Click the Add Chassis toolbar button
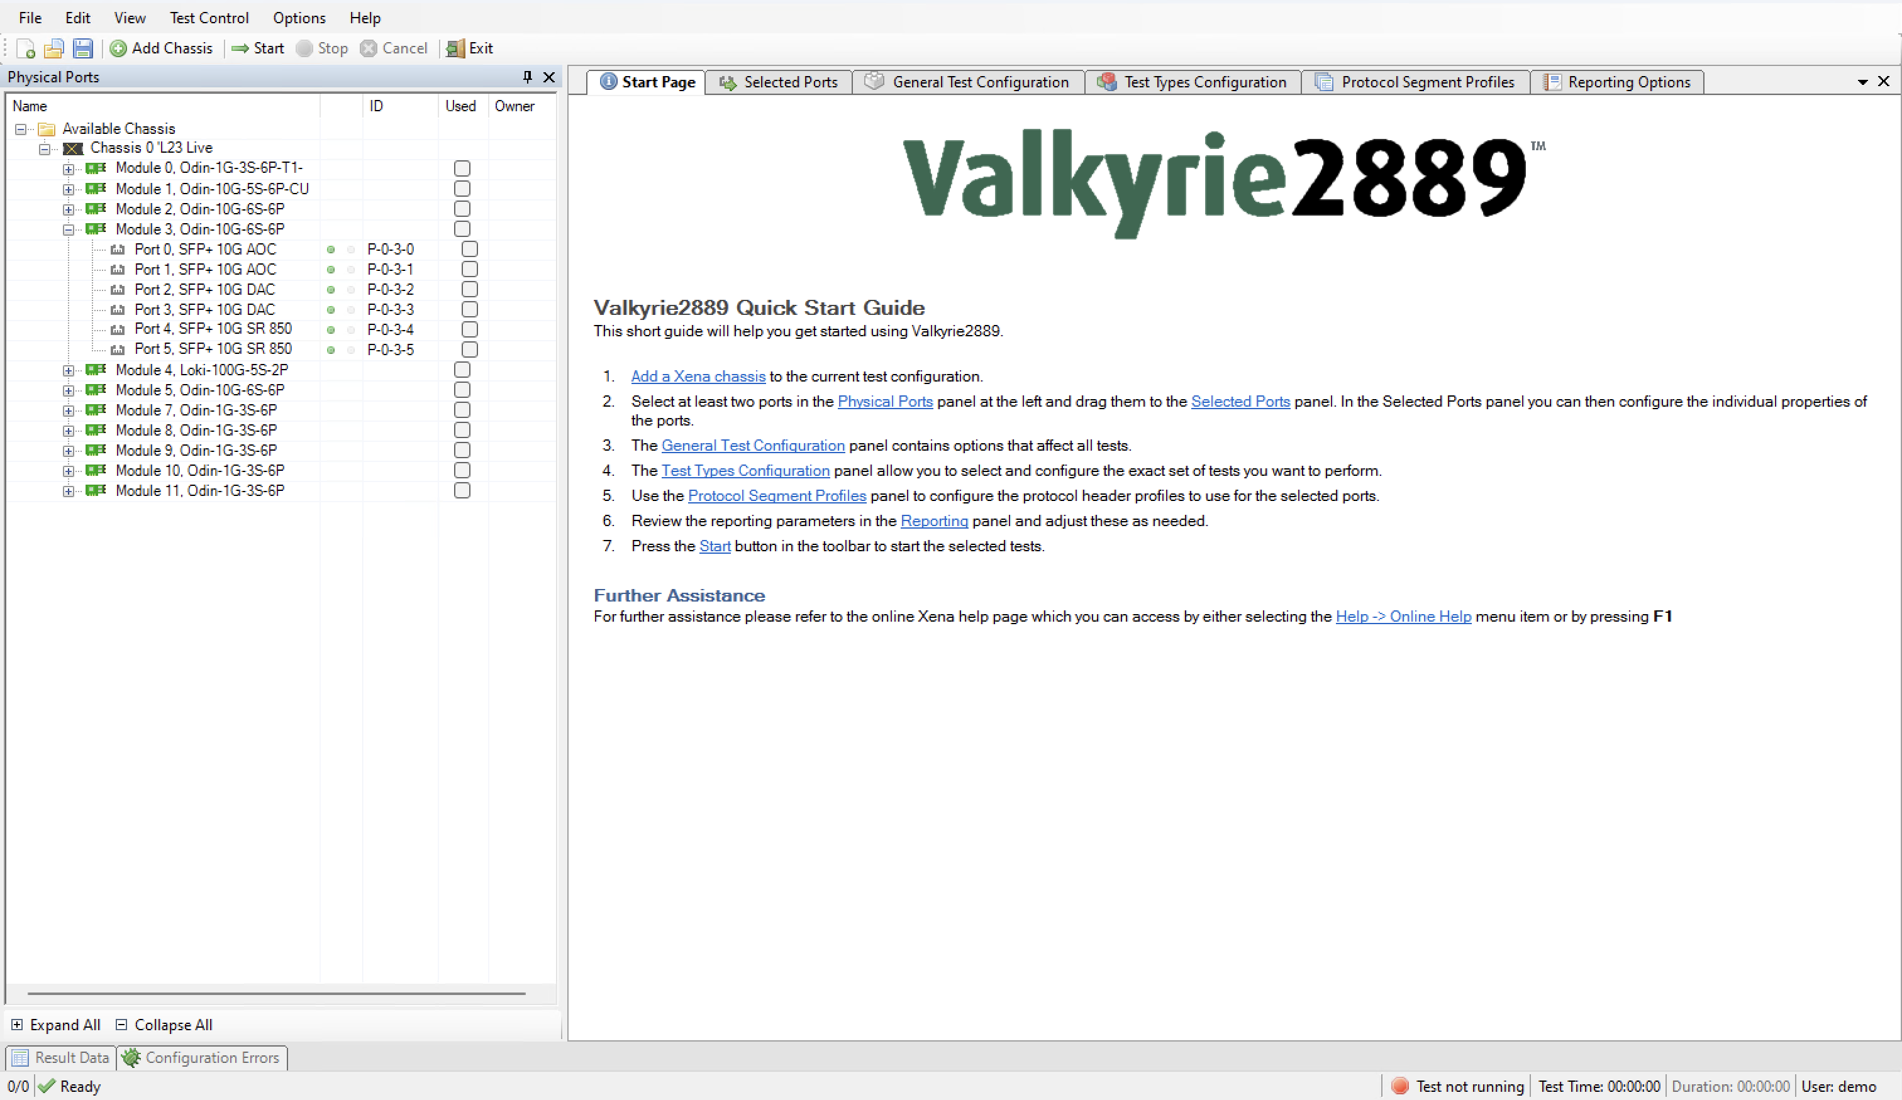This screenshot has width=1902, height=1100. [x=162, y=48]
